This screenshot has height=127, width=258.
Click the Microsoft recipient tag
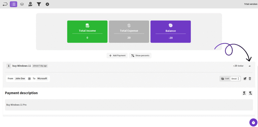tap(42, 78)
